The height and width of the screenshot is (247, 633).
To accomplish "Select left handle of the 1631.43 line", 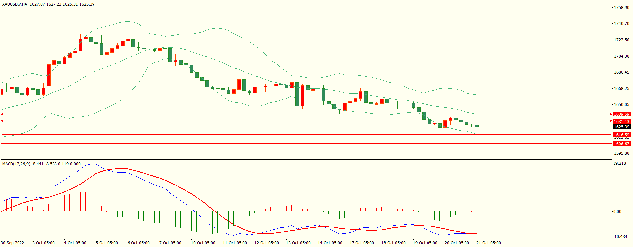I will [2, 121].
